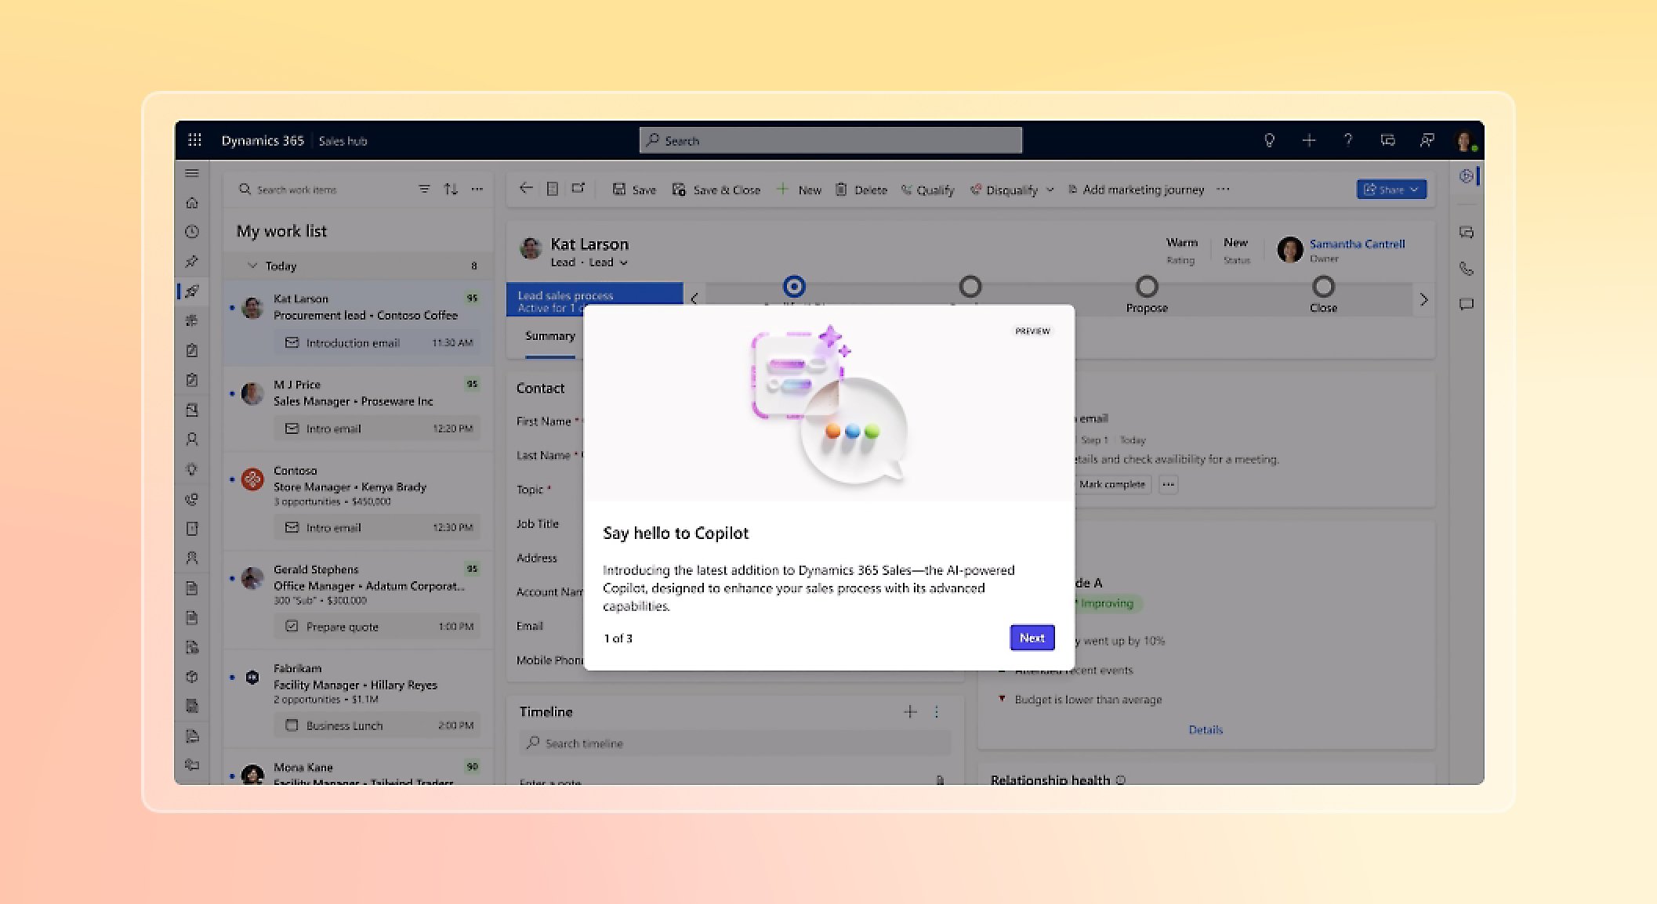Open the Details link under lead grade

coord(1206,729)
